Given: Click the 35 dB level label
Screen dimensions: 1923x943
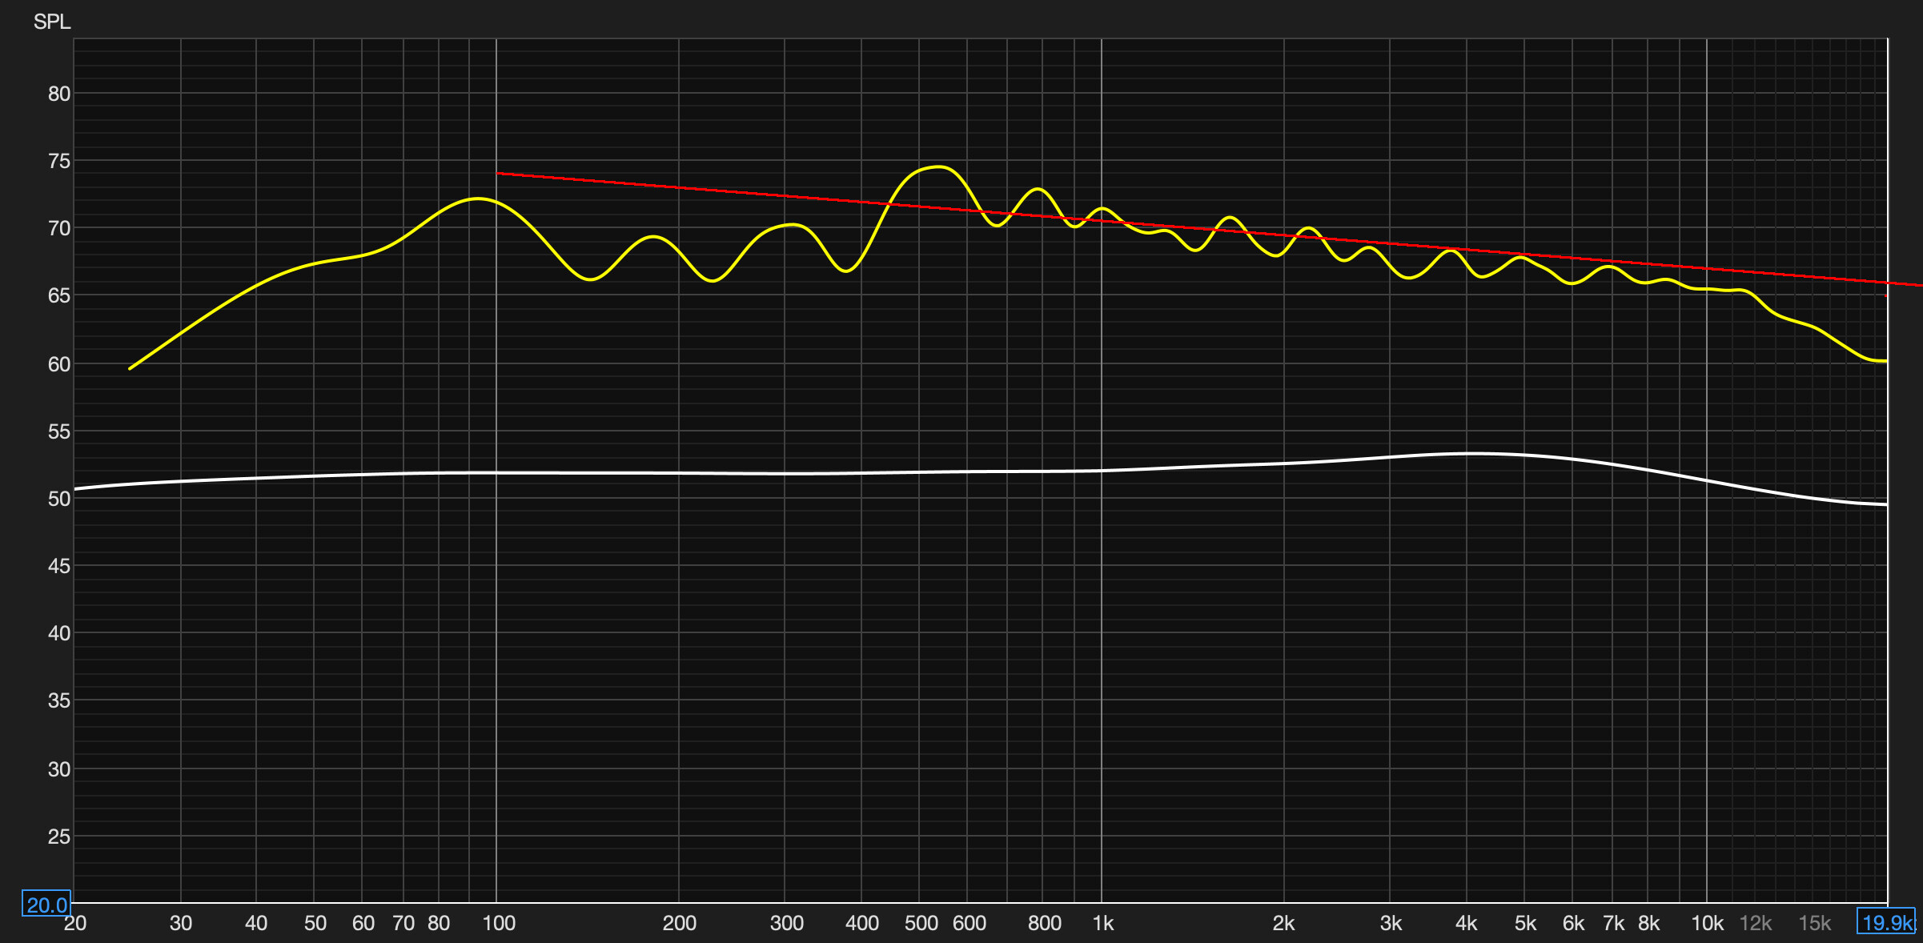Looking at the screenshot, I should pos(59,700).
